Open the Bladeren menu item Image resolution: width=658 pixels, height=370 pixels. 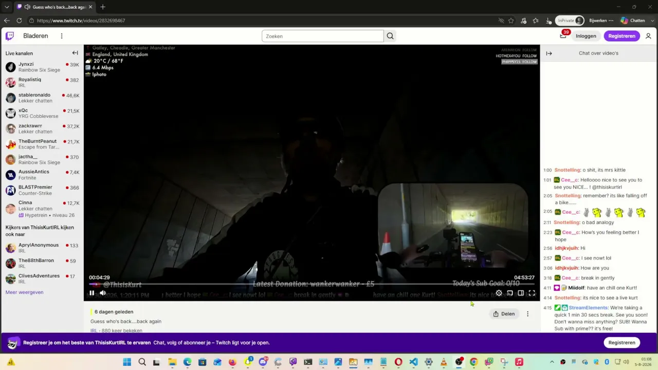point(35,36)
